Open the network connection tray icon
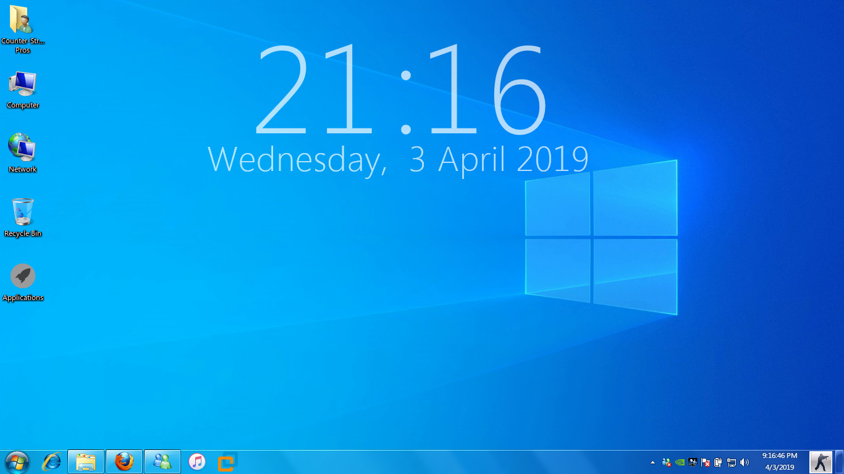Image resolution: width=844 pixels, height=474 pixels. (732, 462)
